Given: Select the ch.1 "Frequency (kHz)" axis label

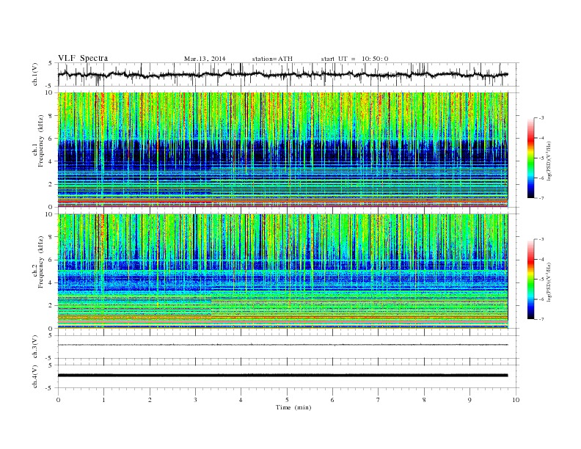Looking at the screenshot, I should [x=41, y=140].
